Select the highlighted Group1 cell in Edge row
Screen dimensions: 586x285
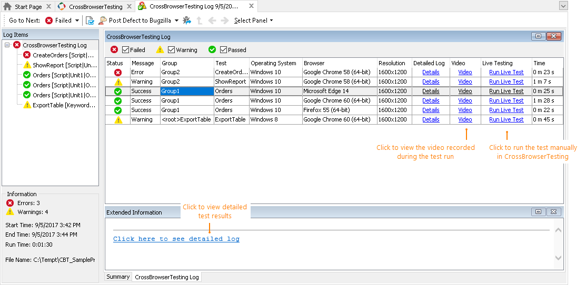(x=187, y=91)
